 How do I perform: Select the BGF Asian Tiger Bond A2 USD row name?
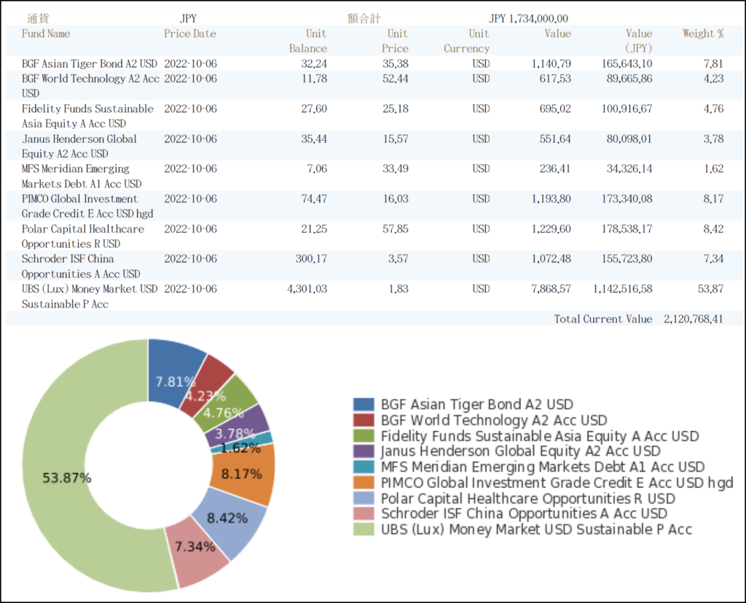coord(90,64)
